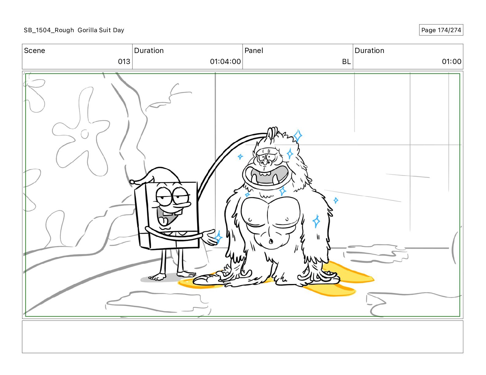Click the Panel label in header table
Screen dimensions: 486x375
(x=254, y=51)
